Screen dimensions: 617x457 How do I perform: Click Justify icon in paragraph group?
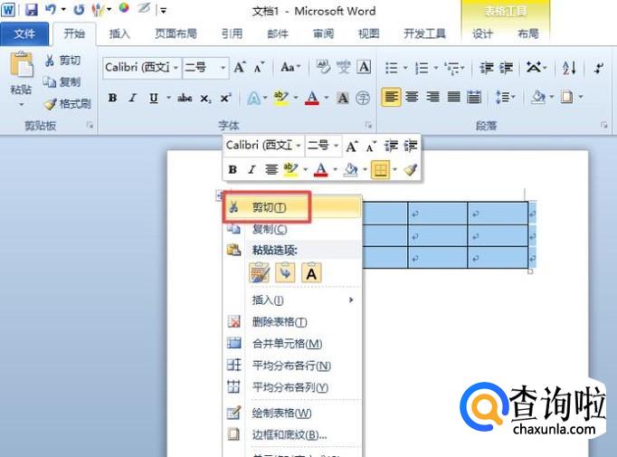point(453,97)
